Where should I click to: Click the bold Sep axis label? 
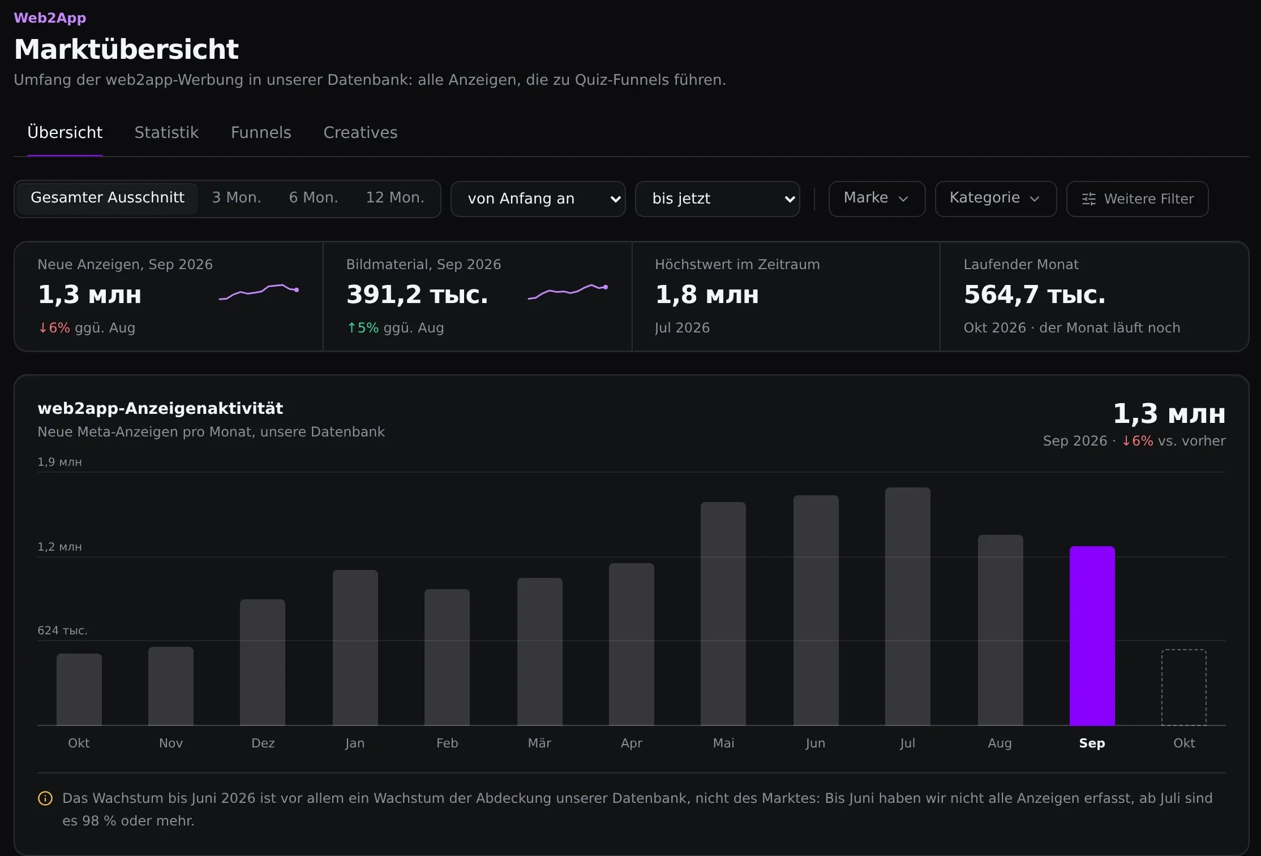click(x=1092, y=743)
